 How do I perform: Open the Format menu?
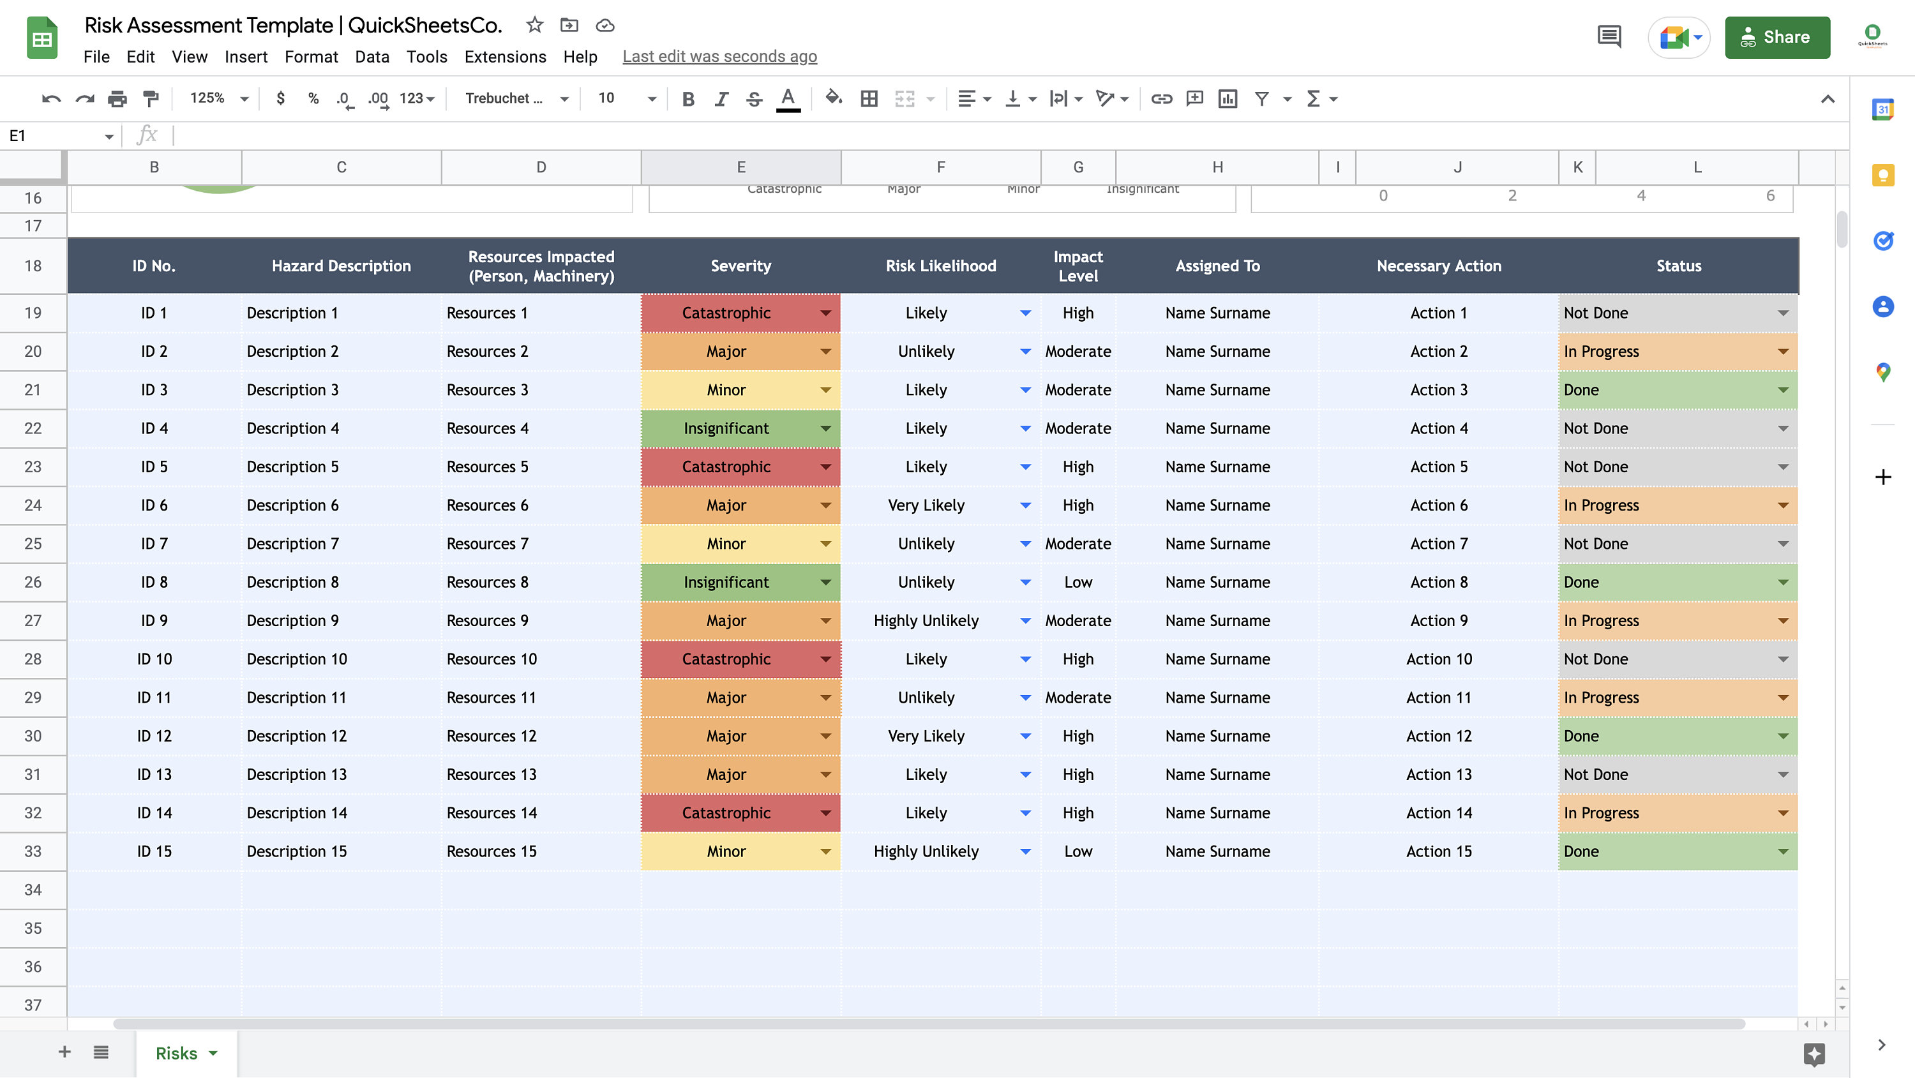[x=312, y=57]
